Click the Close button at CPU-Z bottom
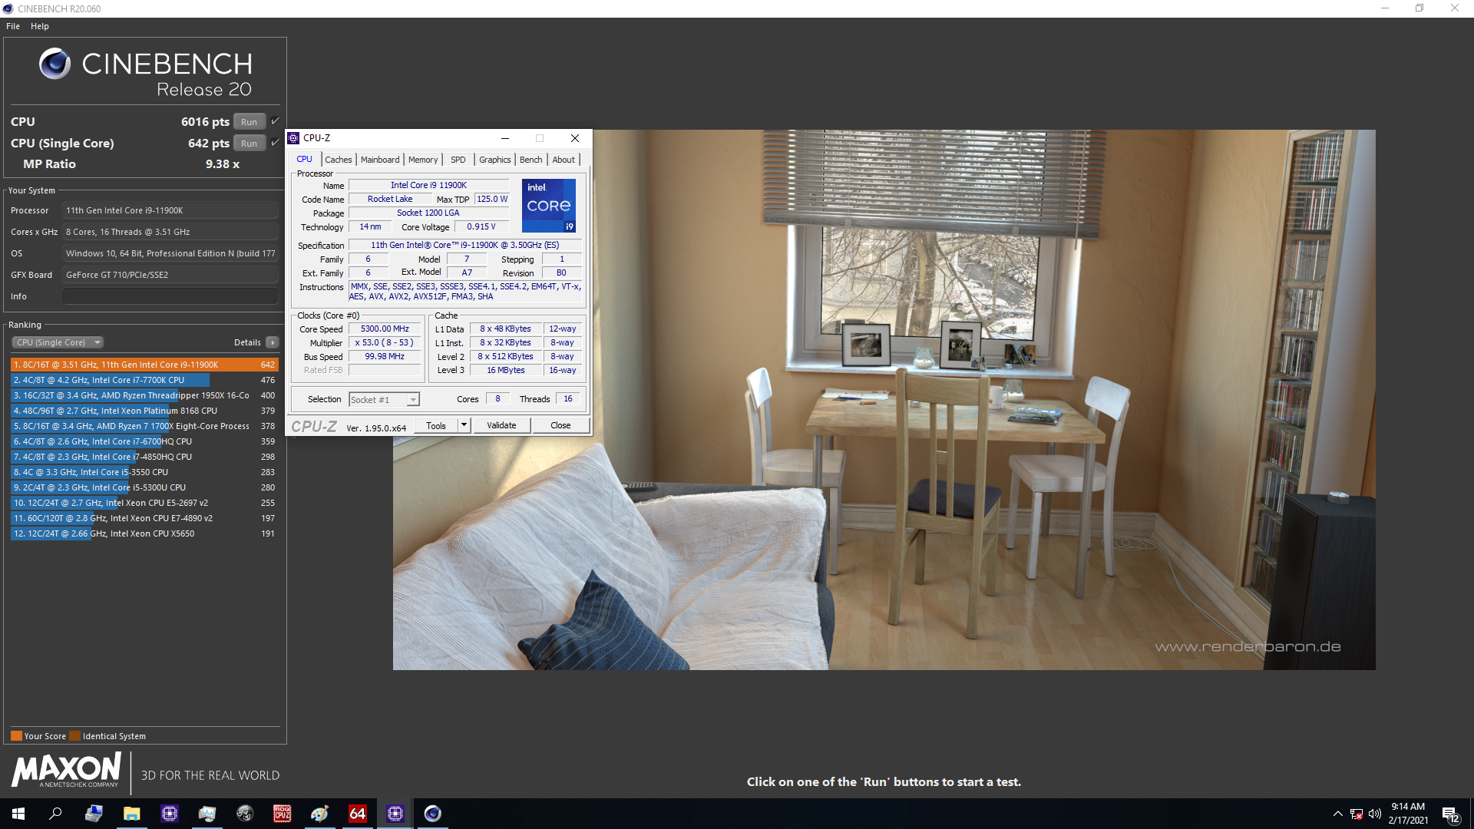Screen dimensions: 1474x829 560,425
